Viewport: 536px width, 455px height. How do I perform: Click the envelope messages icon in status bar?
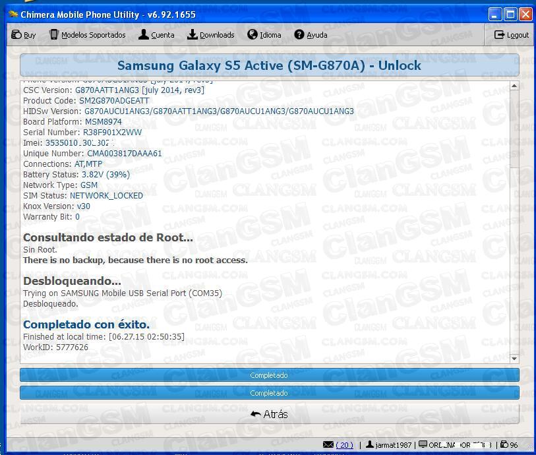328,444
